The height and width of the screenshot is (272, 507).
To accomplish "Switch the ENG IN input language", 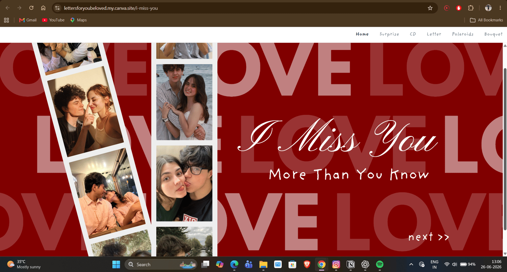I will pyautogui.click(x=434, y=265).
